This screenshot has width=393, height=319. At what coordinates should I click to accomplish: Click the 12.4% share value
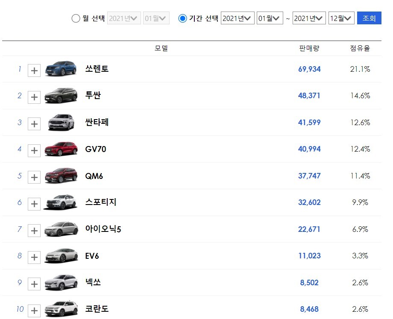coord(360,149)
